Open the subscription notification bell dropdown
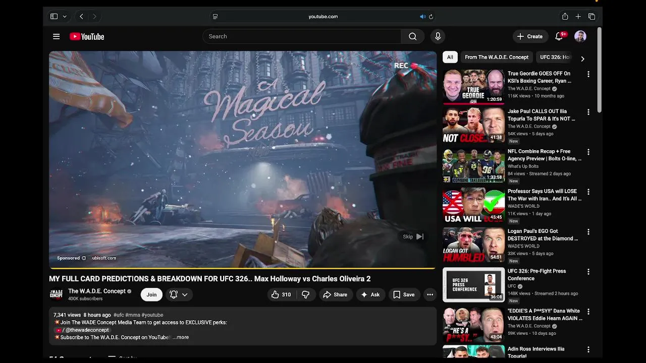This screenshot has width=646, height=363. pyautogui.click(x=179, y=294)
